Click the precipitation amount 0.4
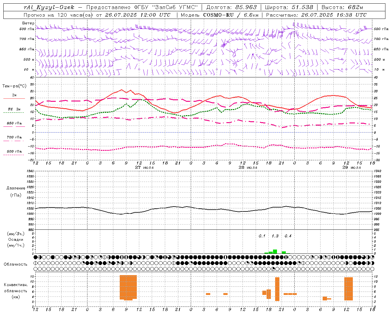 288,236
